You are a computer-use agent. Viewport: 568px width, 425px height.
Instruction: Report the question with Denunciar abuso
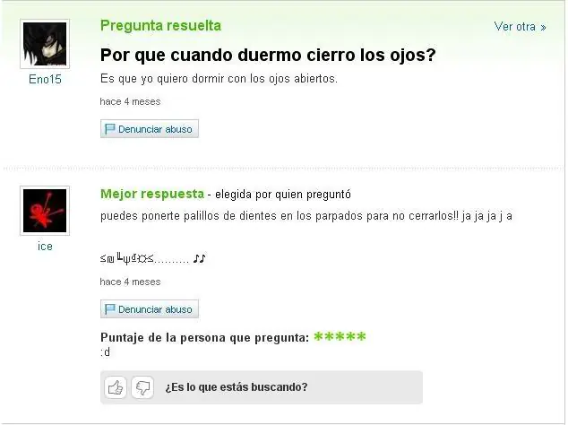click(150, 129)
